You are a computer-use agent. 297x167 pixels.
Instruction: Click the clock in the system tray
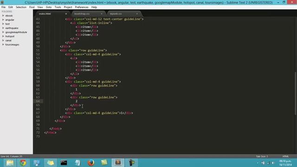[x=285, y=163]
